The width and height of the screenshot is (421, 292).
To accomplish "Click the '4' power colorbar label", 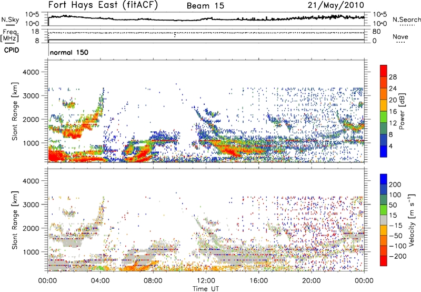I will 390,146.
